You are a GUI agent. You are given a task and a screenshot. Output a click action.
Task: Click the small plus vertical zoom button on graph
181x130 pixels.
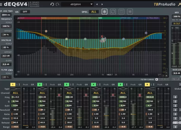click(x=166, y=72)
